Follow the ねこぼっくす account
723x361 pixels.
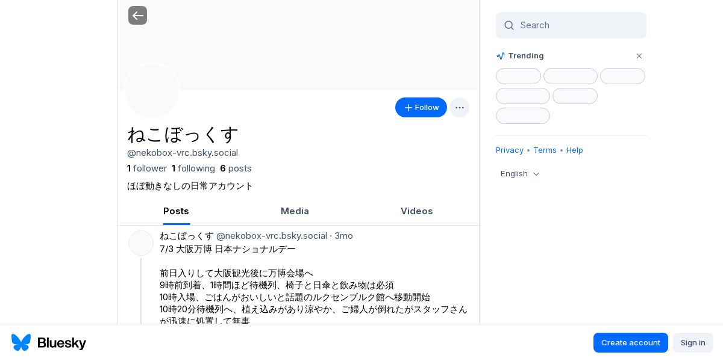pos(421,108)
